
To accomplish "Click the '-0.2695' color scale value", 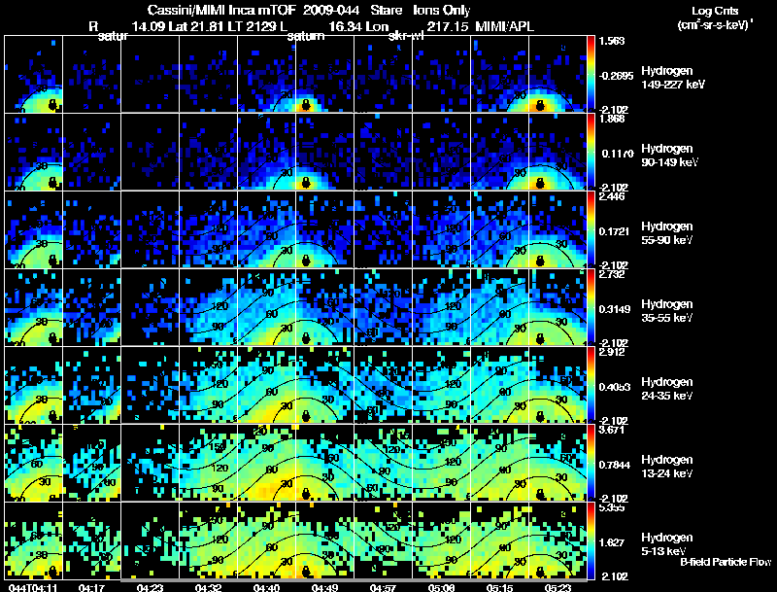I will point(616,76).
